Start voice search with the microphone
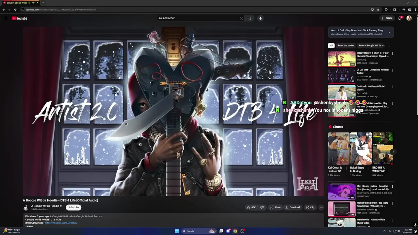This screenshot has width=418, height=235. coord(260,18)
